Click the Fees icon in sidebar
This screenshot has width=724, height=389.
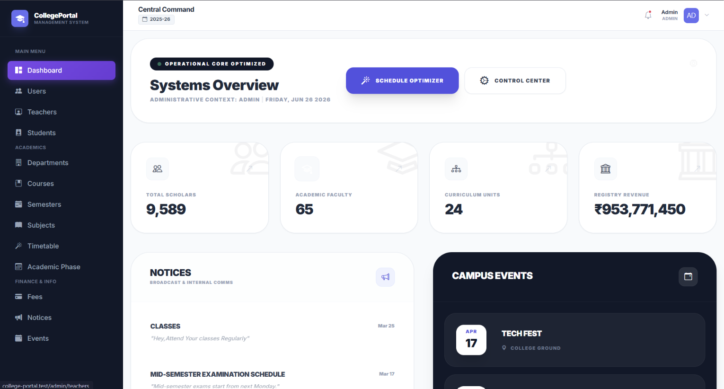point(18,297)
